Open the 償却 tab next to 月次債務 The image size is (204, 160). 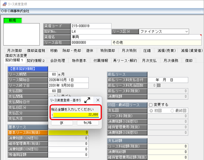pyautogui.click(x=189, y=61)
